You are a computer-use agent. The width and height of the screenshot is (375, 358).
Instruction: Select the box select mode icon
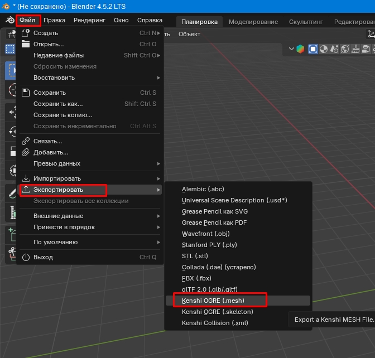click(x=10, y=49)
